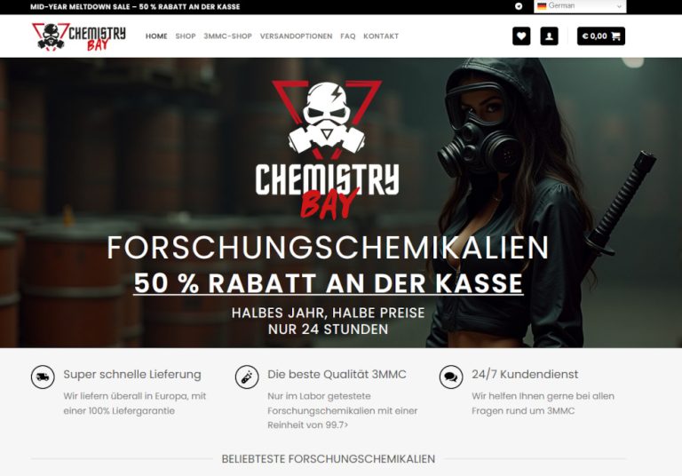Select VERSANDOPTIONEN in the navigation

pos(296,36)
